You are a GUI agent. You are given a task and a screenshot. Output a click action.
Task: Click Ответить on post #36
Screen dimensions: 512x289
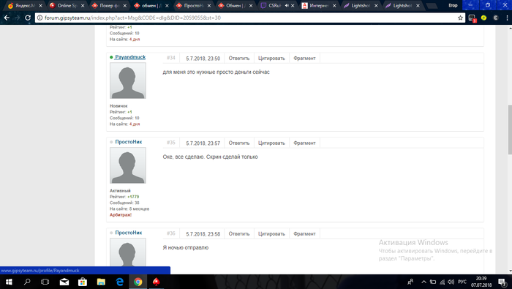(239, 234)
